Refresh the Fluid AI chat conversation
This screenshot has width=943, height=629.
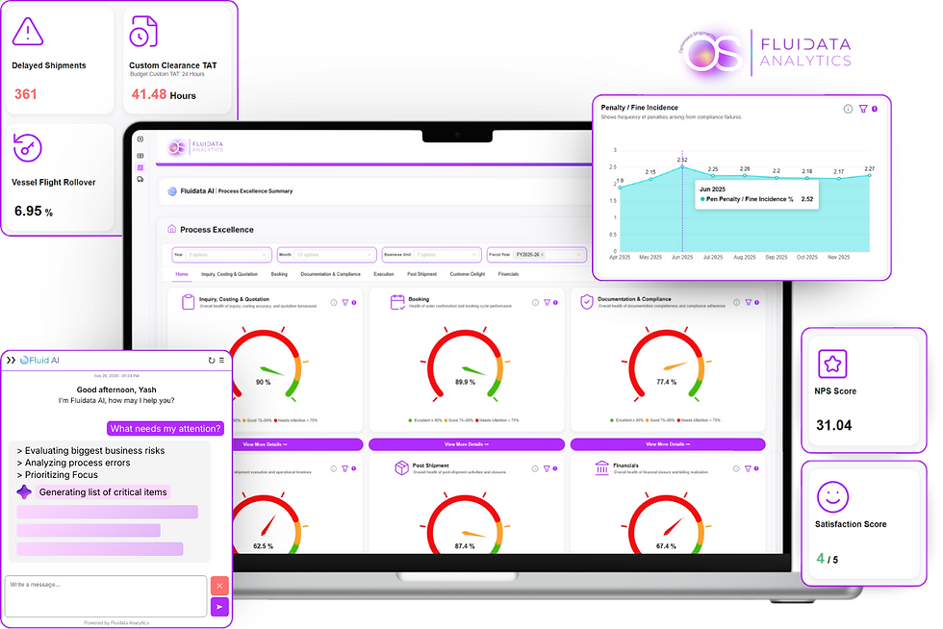[x=211, y=361]
